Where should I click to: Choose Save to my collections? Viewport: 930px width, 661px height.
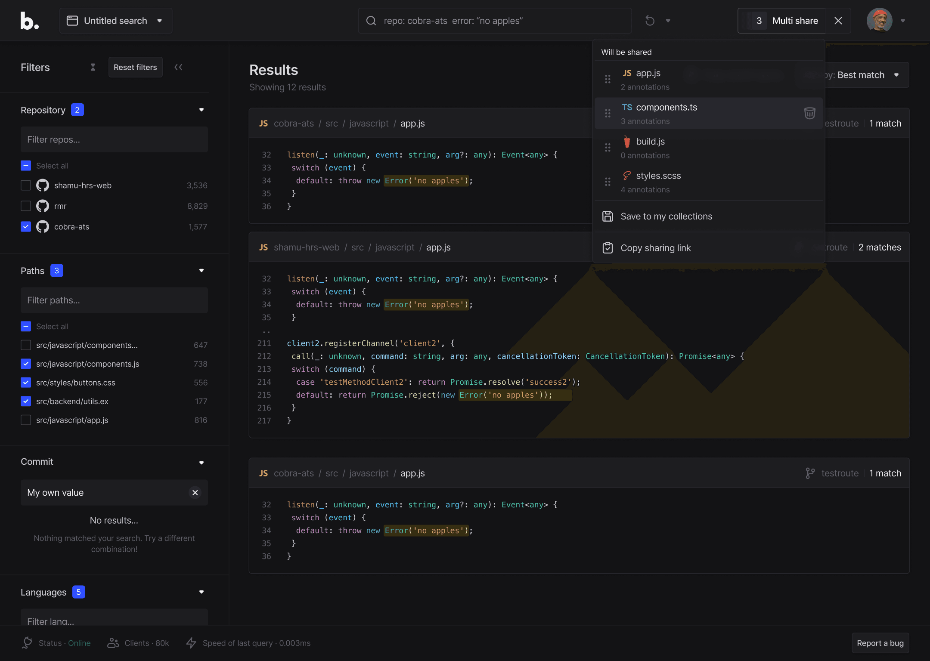709,216
